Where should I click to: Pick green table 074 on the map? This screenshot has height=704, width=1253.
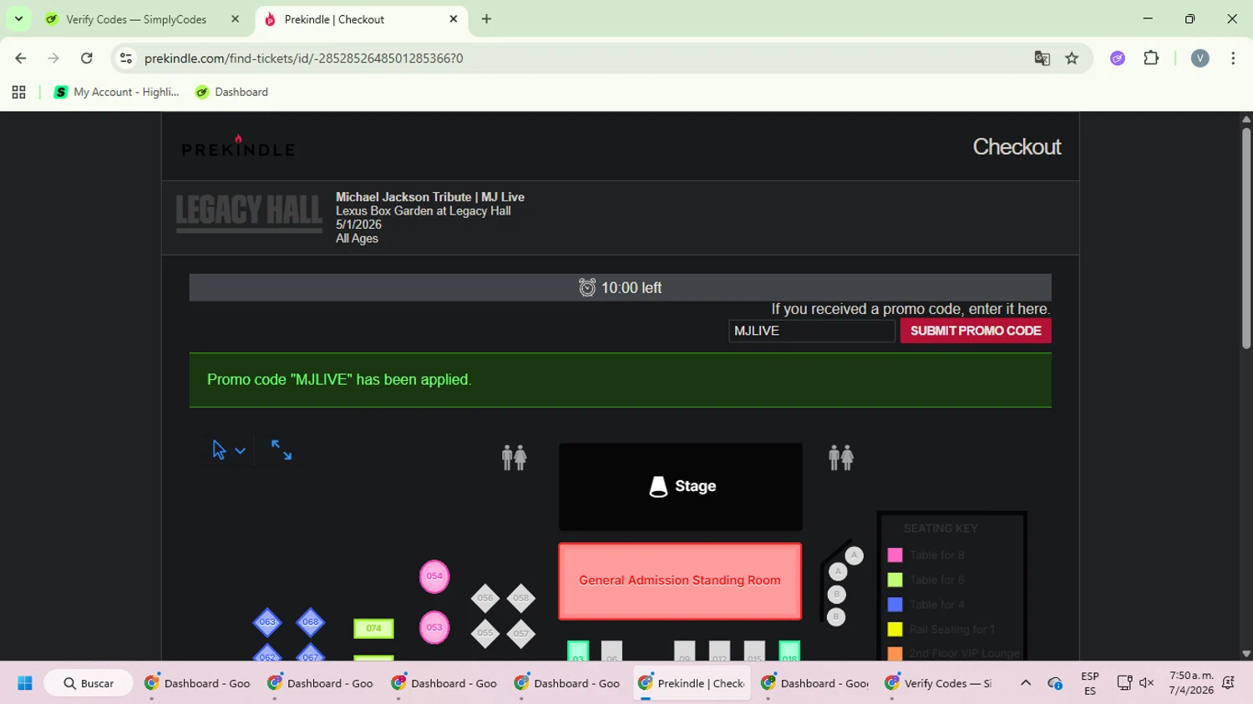point(373,629)
